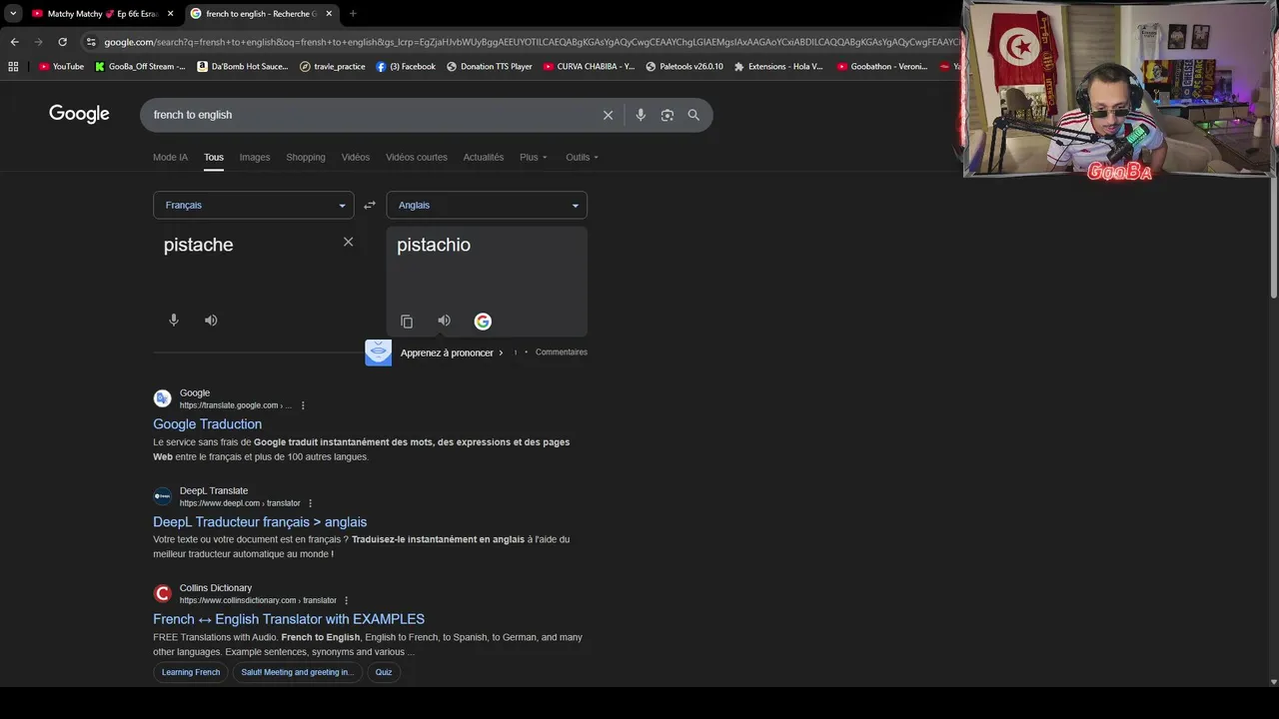Expand the Outils dropdown
This screenshot has height=719, width=1279.
pyautogui.click(x=583, y=157)
